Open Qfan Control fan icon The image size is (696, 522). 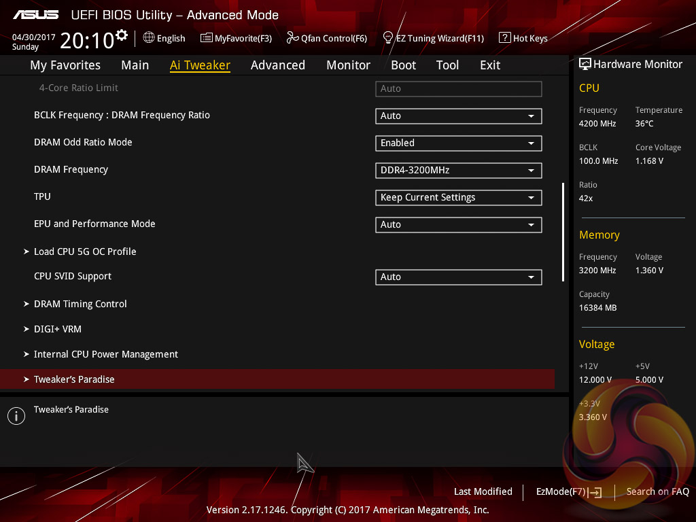[292, 38]
